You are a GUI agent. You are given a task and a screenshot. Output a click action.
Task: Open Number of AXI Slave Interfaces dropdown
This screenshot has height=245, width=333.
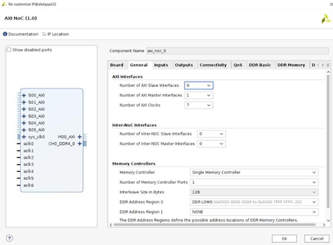(199, 85)
